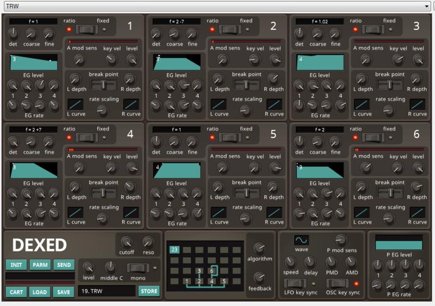Open the TRW preset dropdown at top
Viewport: 435px width, 306px height.
pos(217,6)
